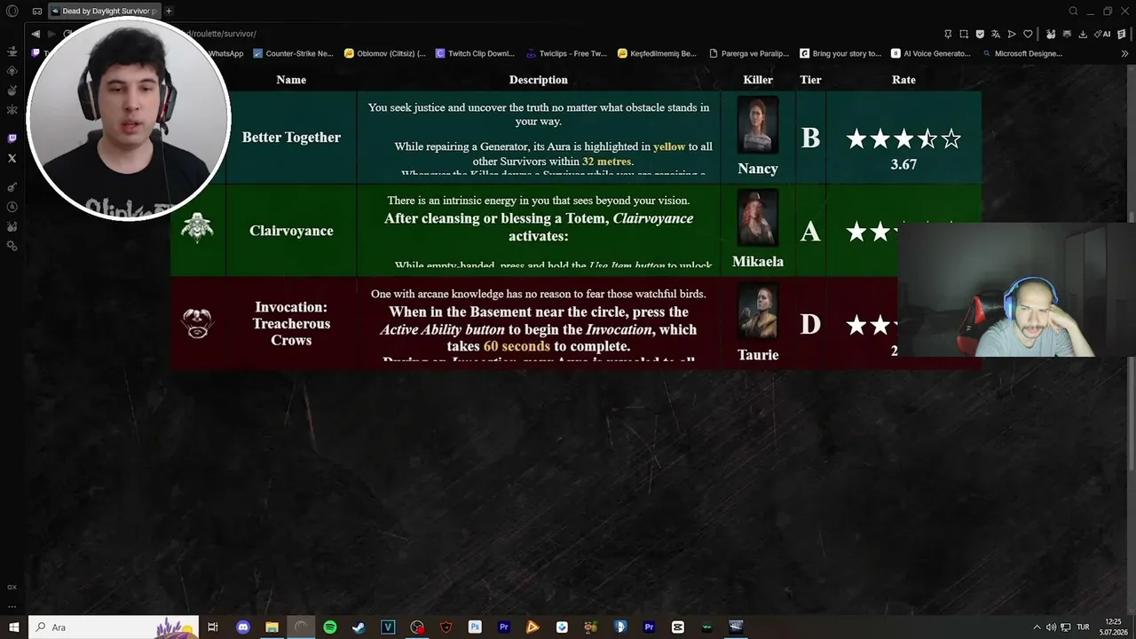Open Photoshop from the taskbar
Viewport: 1136px width, 639px height.
pos(475,627)
